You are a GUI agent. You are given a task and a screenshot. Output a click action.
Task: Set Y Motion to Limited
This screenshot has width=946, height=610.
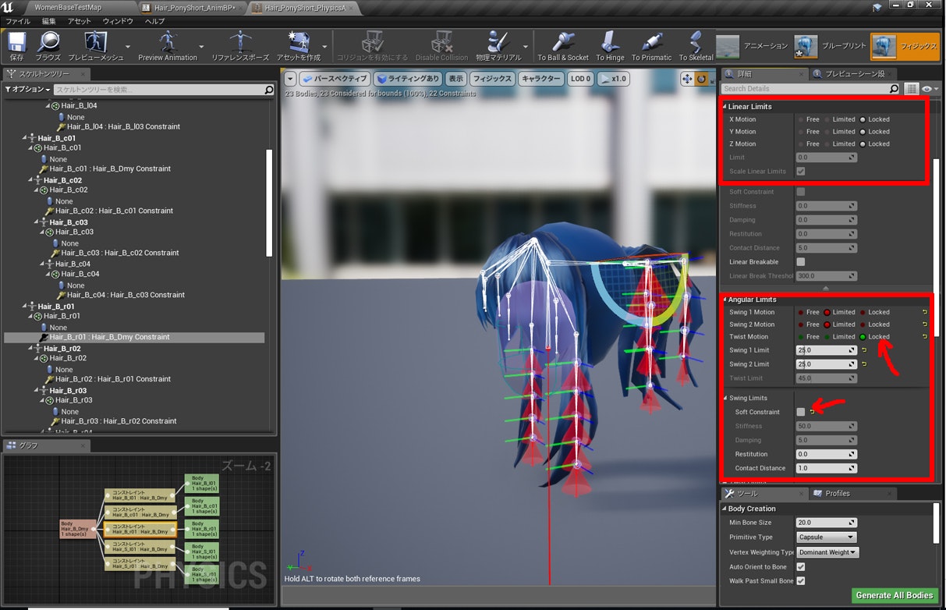pyautogui.click(x=828, y=132)
